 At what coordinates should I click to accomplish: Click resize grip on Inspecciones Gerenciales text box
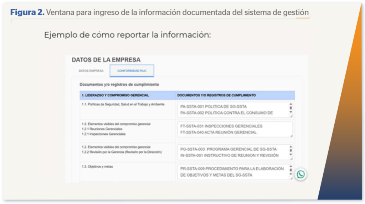click(x=291, y=135)
